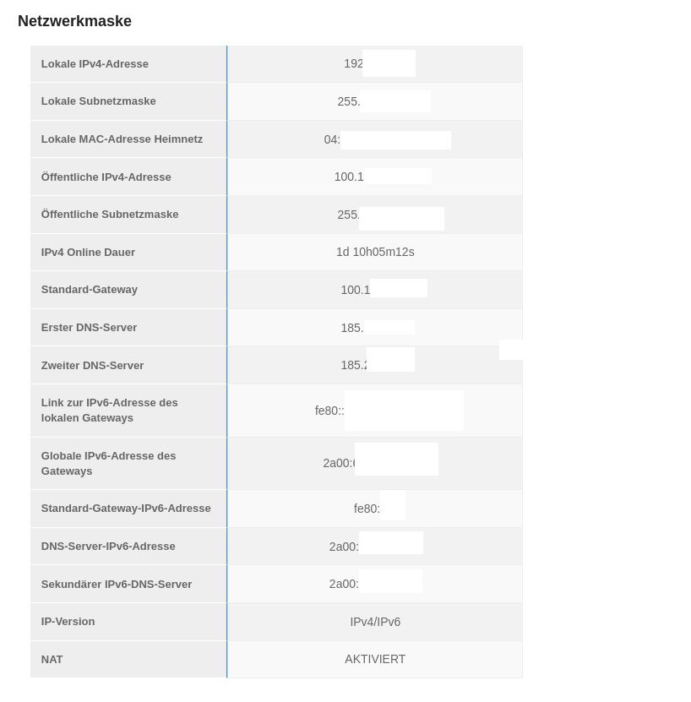Click the Standard-Gateway IPv4 row label
Image resolution: width=691 pixels, height=702 pixels.
(89, 290)
